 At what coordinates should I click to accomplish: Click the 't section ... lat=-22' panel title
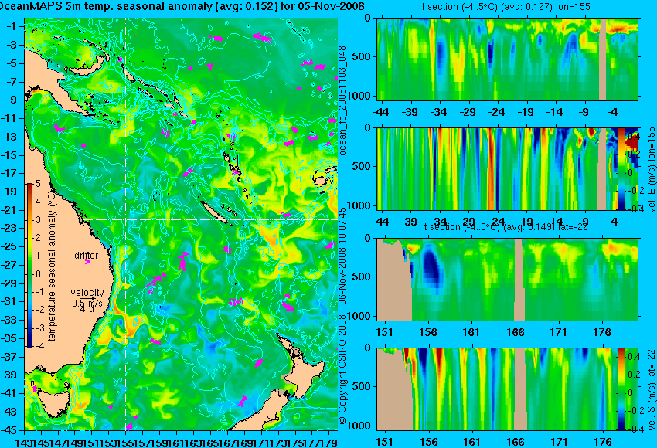(506, 227)
